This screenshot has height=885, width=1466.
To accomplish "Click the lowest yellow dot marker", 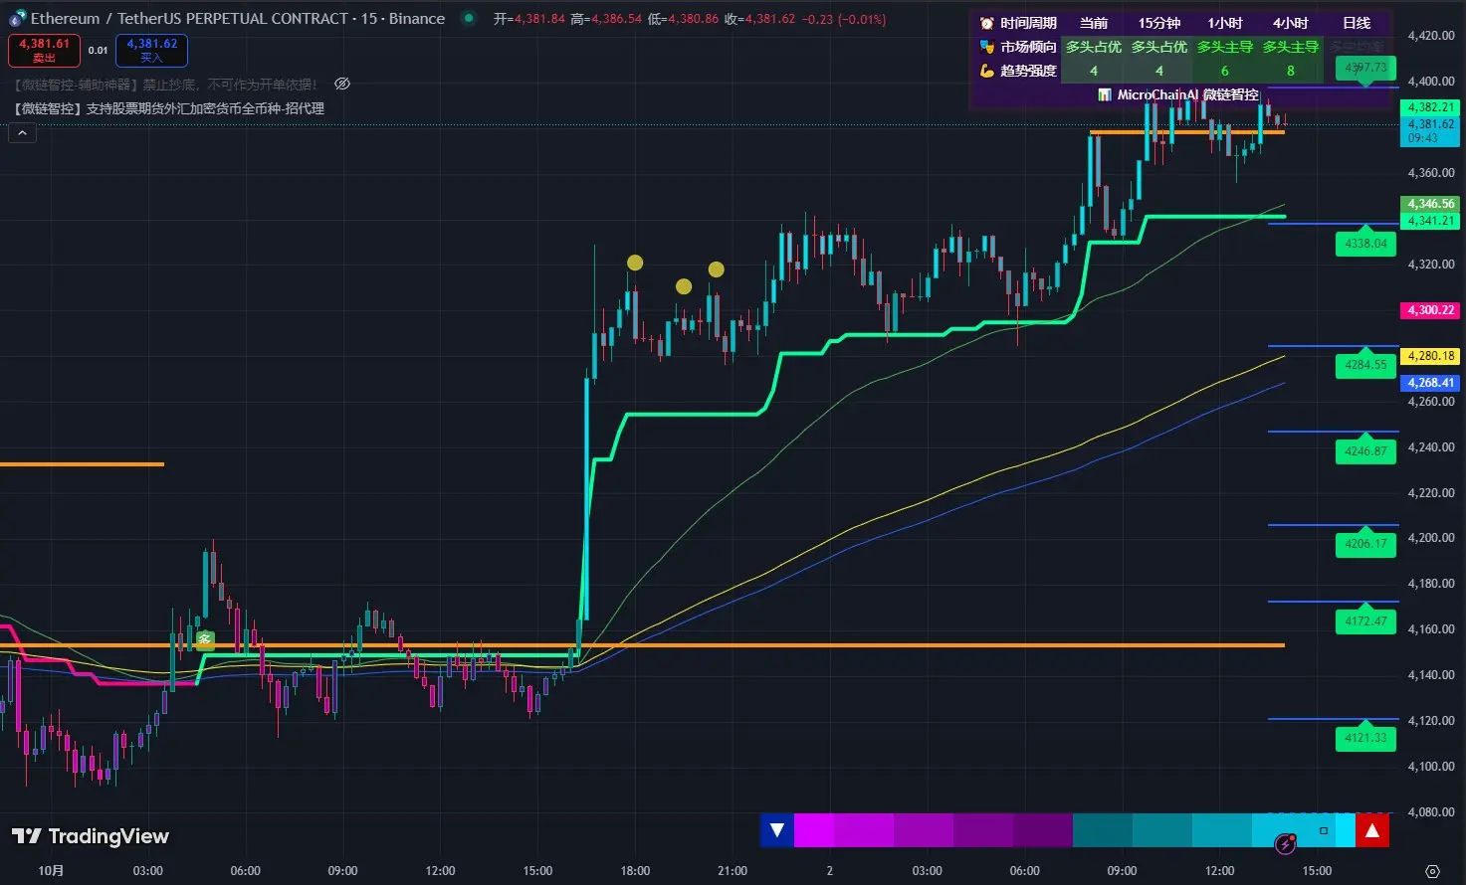I will tap(684, 286).
